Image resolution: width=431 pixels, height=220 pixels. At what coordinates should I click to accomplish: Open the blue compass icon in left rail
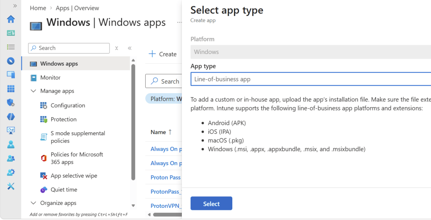pos(11,61)
